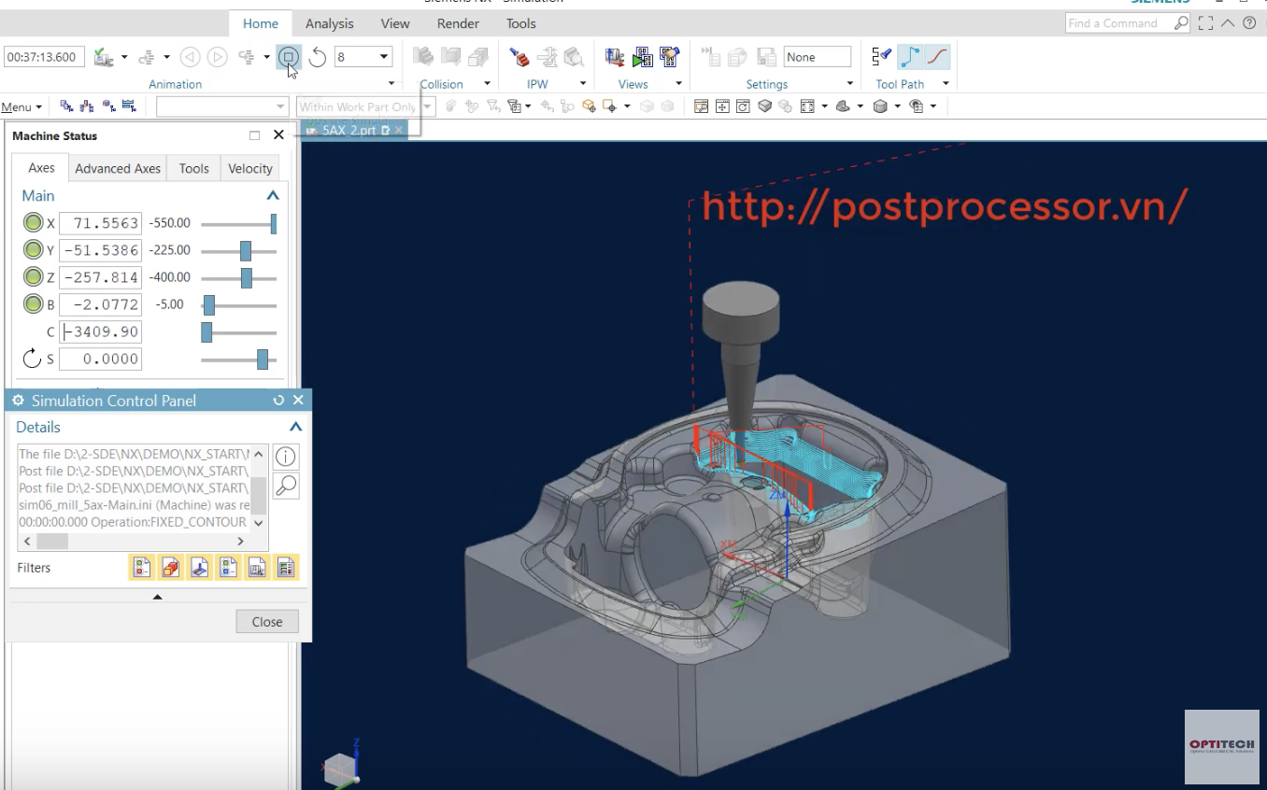
Task: Click the Play animation icon
Action: [217, 57]
